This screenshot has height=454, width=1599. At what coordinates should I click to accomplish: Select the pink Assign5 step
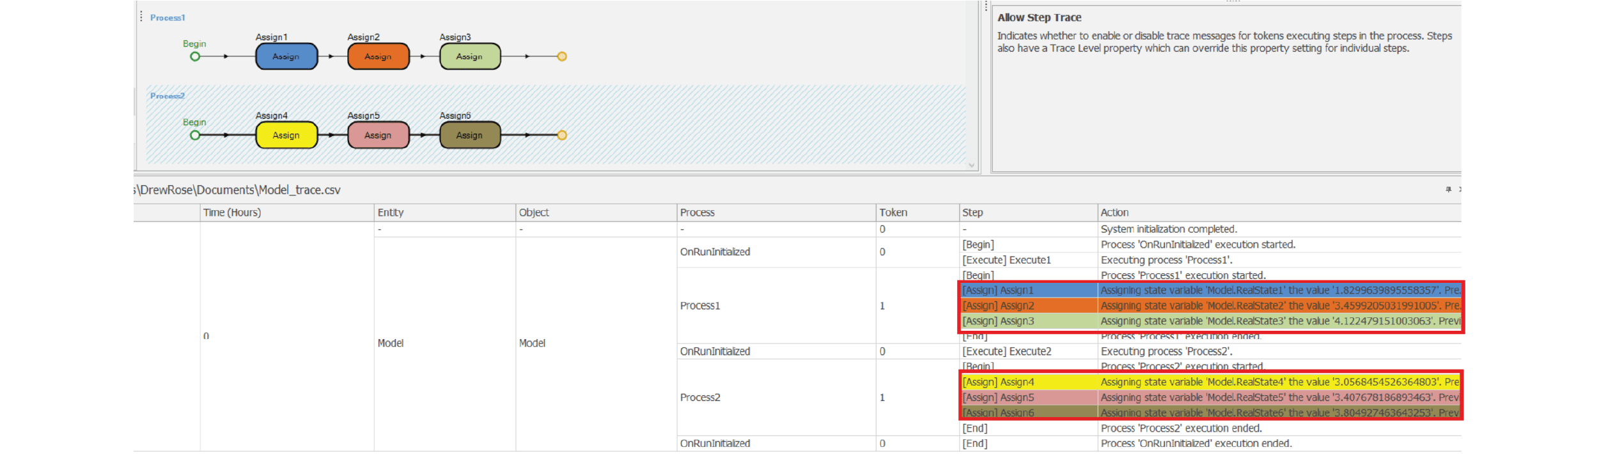coord(378,135)
